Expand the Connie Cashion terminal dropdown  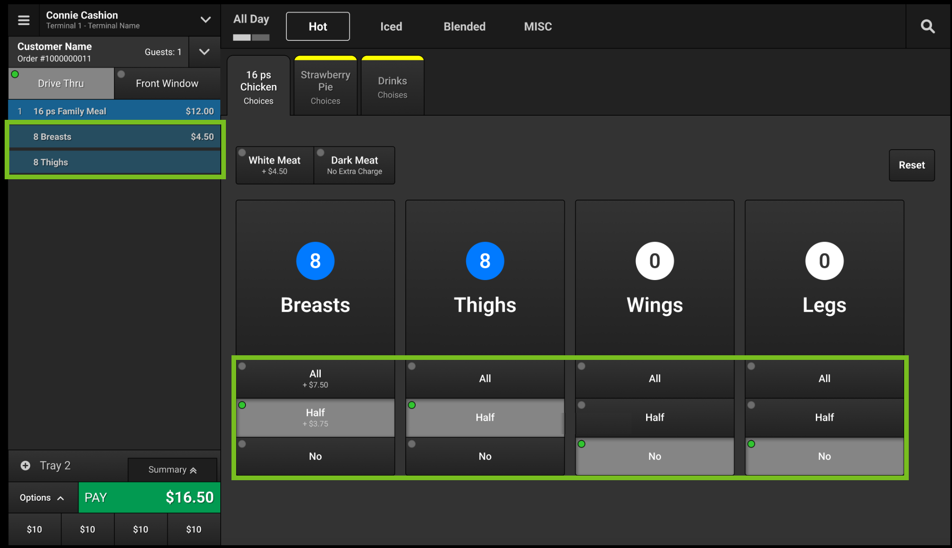205,20
